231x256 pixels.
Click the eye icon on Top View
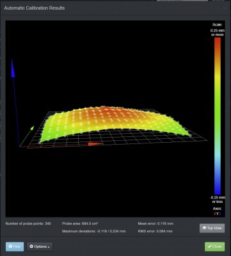tap(204, 228)
